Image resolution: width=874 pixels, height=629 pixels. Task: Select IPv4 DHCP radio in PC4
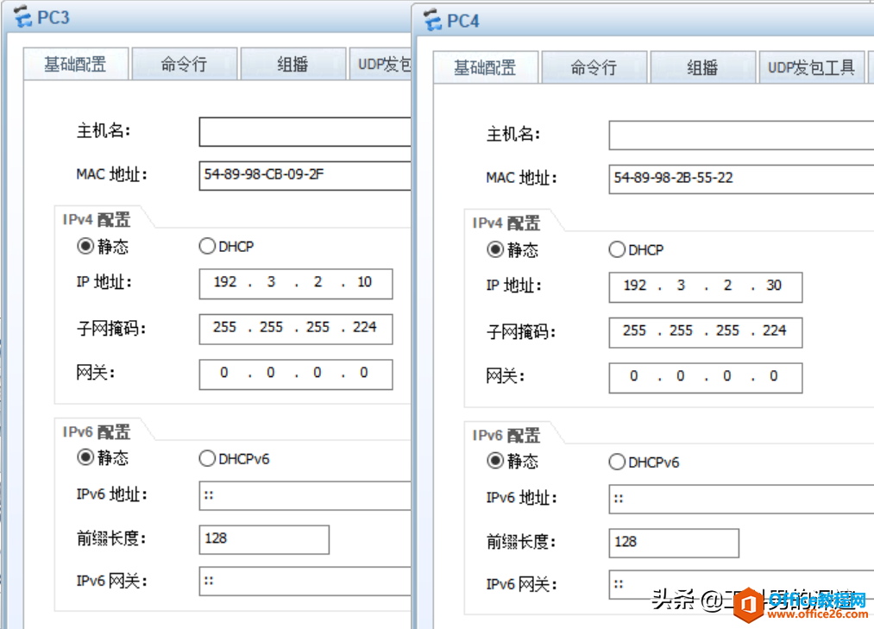(617, 249)
